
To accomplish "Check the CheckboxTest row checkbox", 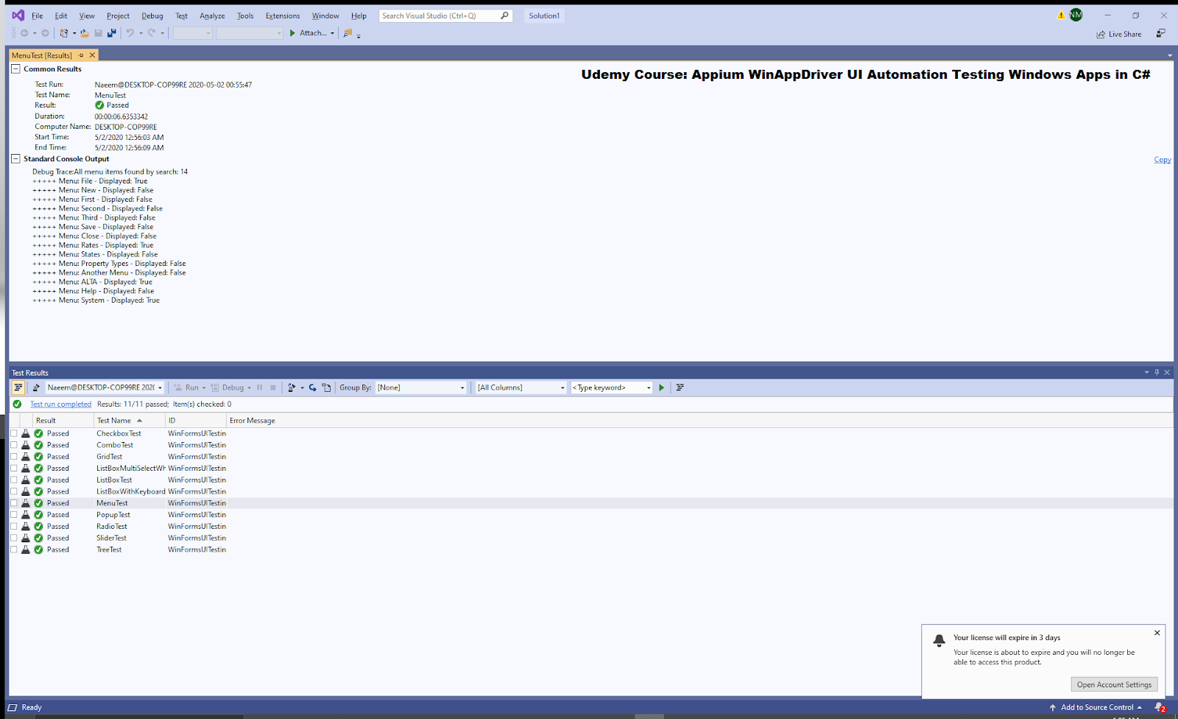I will tap(14, 433).
